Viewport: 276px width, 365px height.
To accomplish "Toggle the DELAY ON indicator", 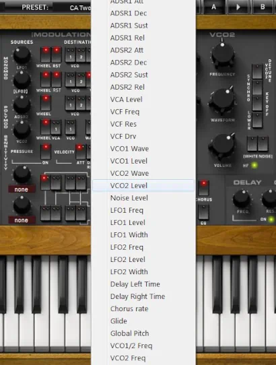I will point(271,220).
